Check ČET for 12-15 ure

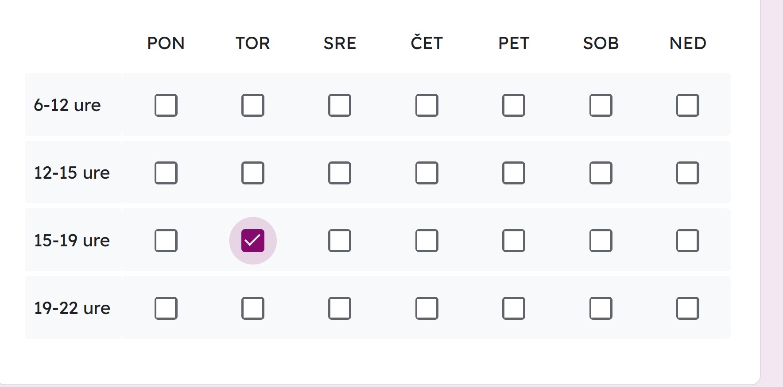427,173
